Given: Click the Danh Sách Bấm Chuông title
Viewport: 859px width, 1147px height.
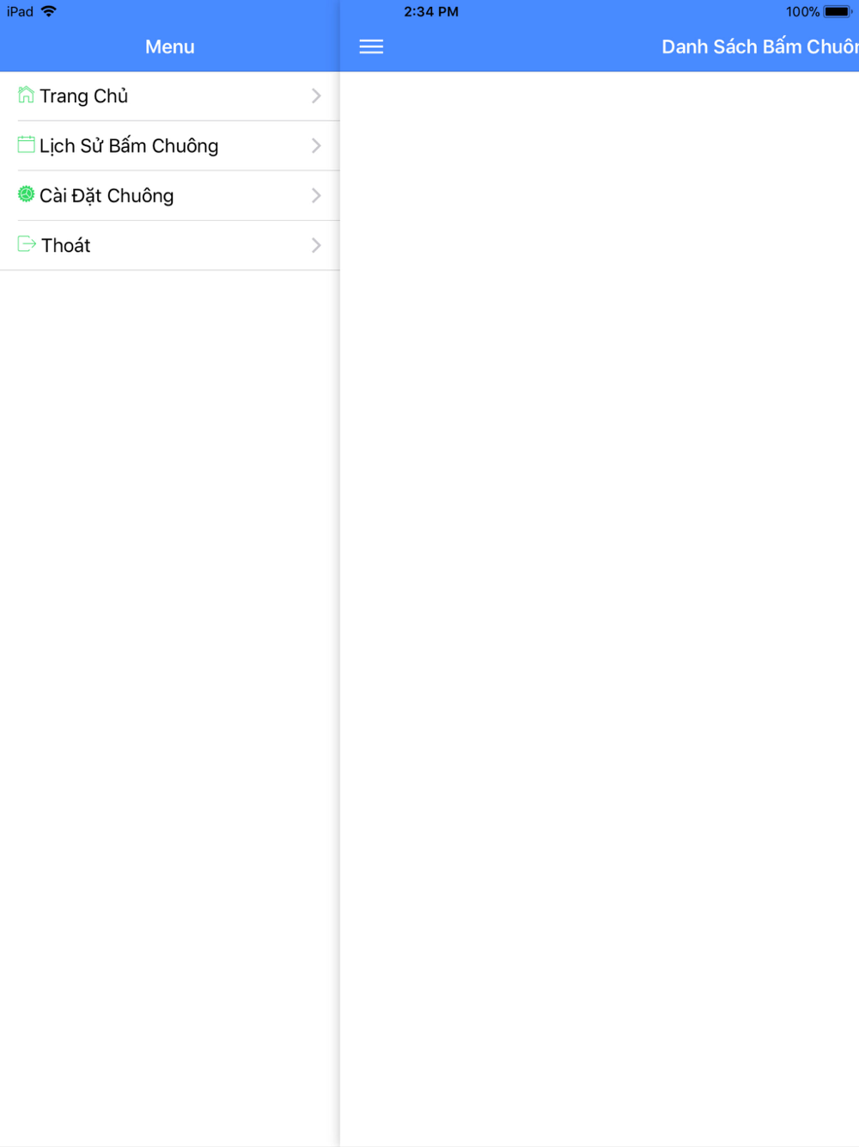Looking at the screenshot, I should click(759, 46).
